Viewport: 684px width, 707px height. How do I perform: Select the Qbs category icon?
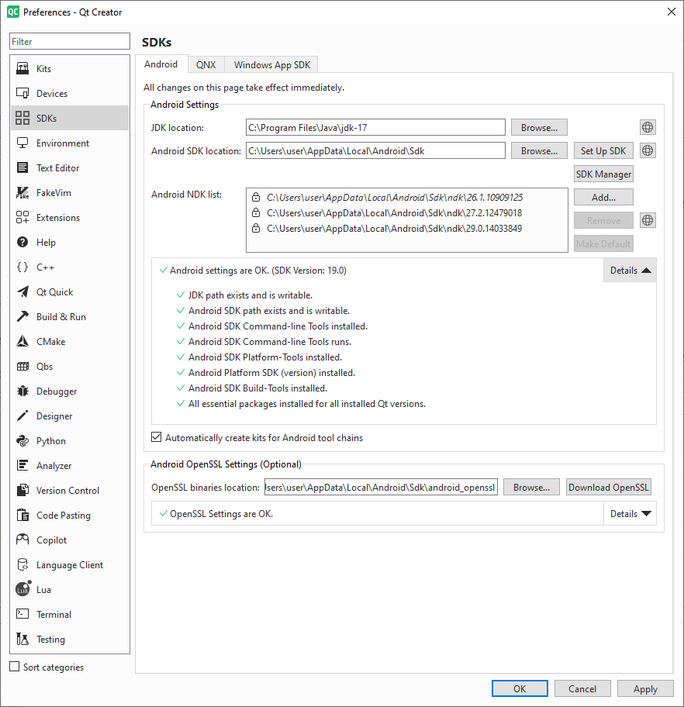(22, 366)
